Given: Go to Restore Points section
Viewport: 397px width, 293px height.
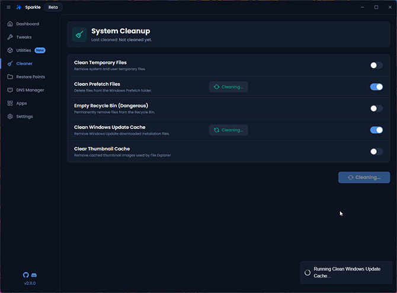Looking at the screenshot, I should [30, 77].
